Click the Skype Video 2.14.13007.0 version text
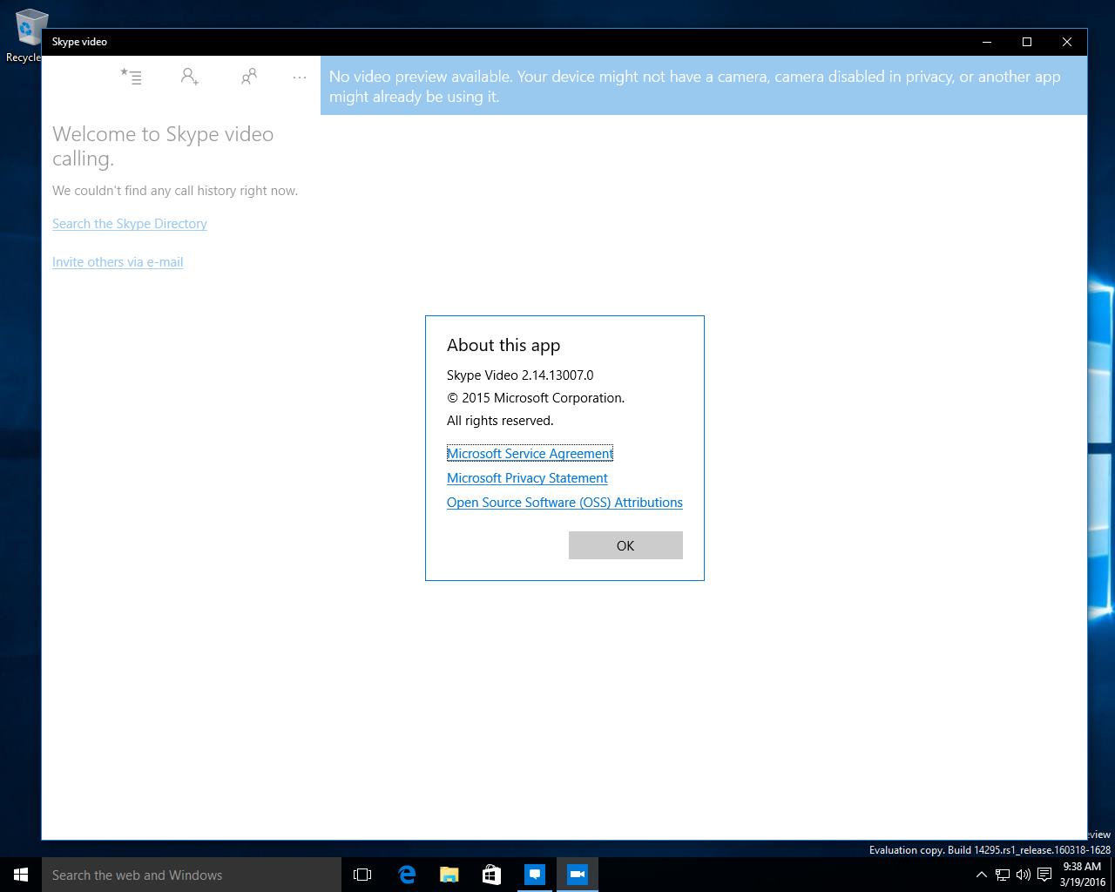This screenshot has height=892, width=1115. coord(520,375)
